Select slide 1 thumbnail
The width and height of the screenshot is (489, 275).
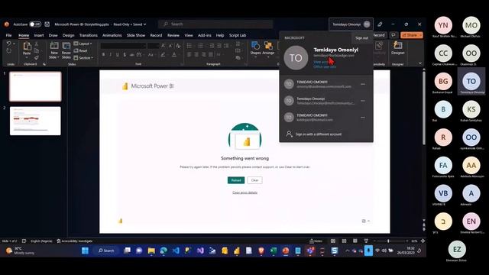pos(35,86)
